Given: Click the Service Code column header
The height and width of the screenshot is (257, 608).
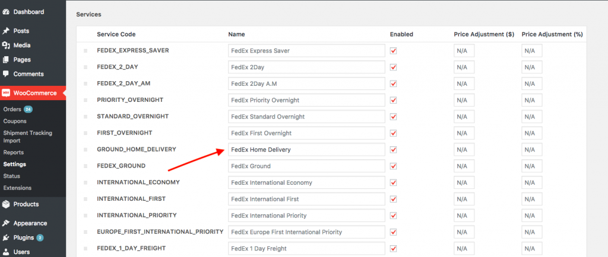Looking at the screenshot, I should coord(116,34).
